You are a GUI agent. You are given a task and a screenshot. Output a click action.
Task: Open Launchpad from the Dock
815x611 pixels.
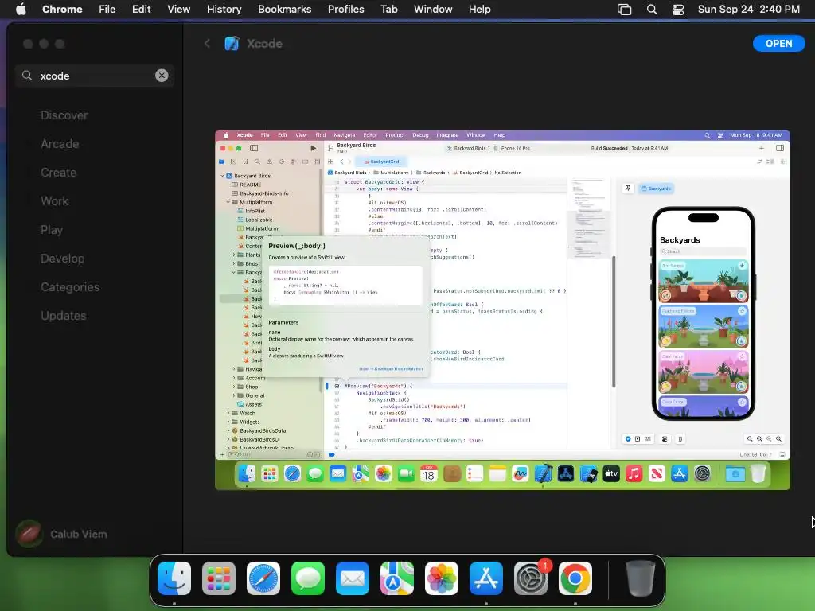tap(219, 578)
